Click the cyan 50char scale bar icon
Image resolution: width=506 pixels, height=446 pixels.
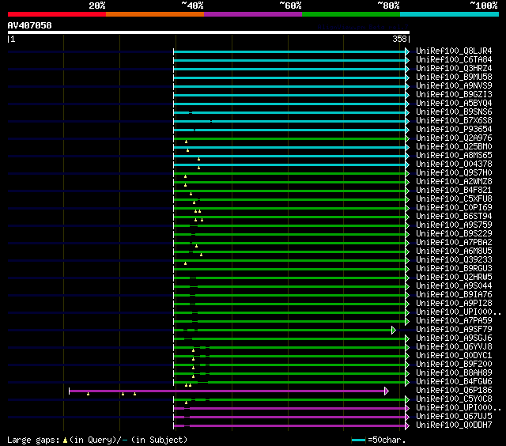coord(359,440)
